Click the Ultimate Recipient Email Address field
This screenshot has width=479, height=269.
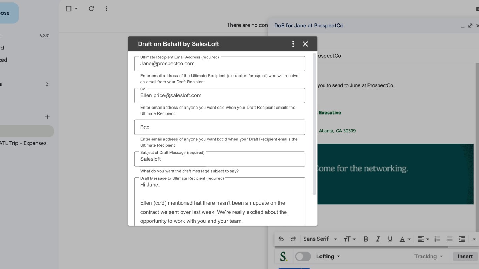[220, 64]
